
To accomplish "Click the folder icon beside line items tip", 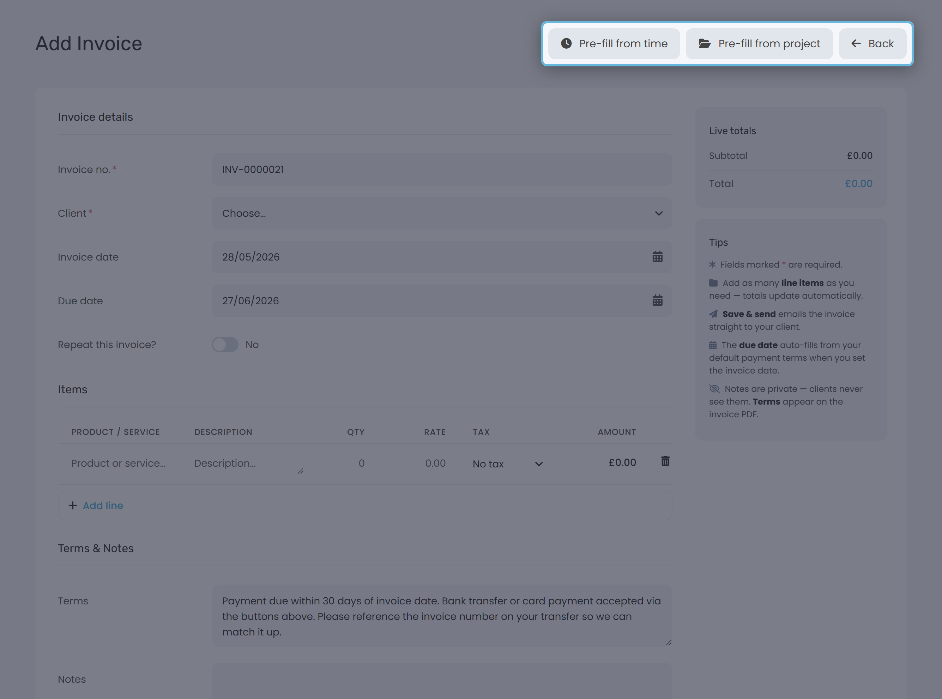I will click(x=713, y=283).
